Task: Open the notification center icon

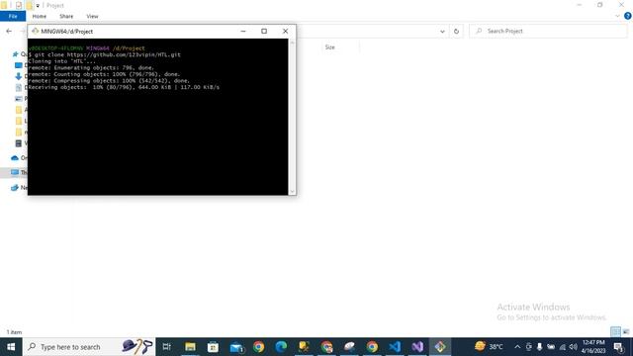Action: point(618,347)
